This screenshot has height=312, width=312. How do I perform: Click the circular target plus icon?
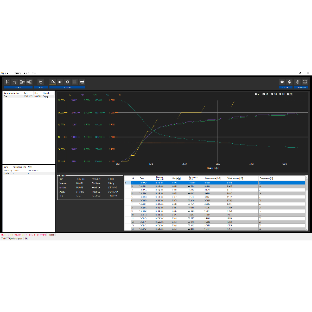click(x=41, y=82)
